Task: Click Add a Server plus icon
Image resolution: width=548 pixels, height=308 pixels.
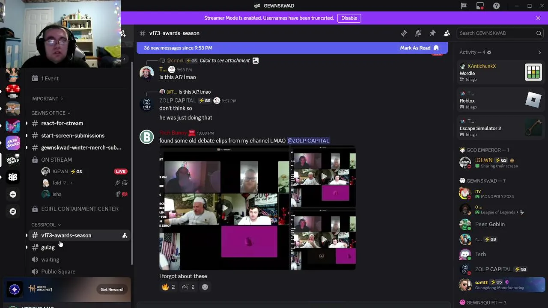Action: (x=13, y=194)
